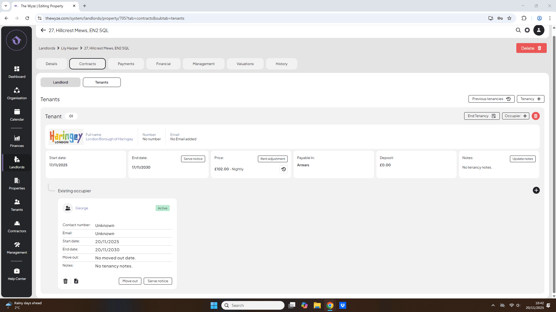Delete occupier George using trash icon
Viewport: 556px width, 312px height.
(x=65, y=281)
